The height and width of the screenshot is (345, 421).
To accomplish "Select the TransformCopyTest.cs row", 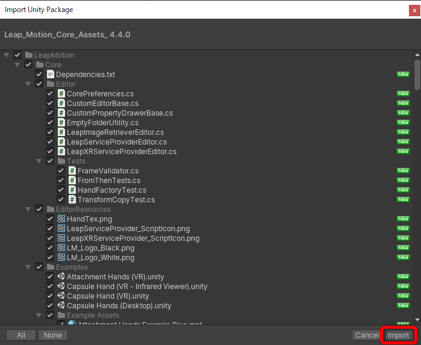I will tap(207, 199).
